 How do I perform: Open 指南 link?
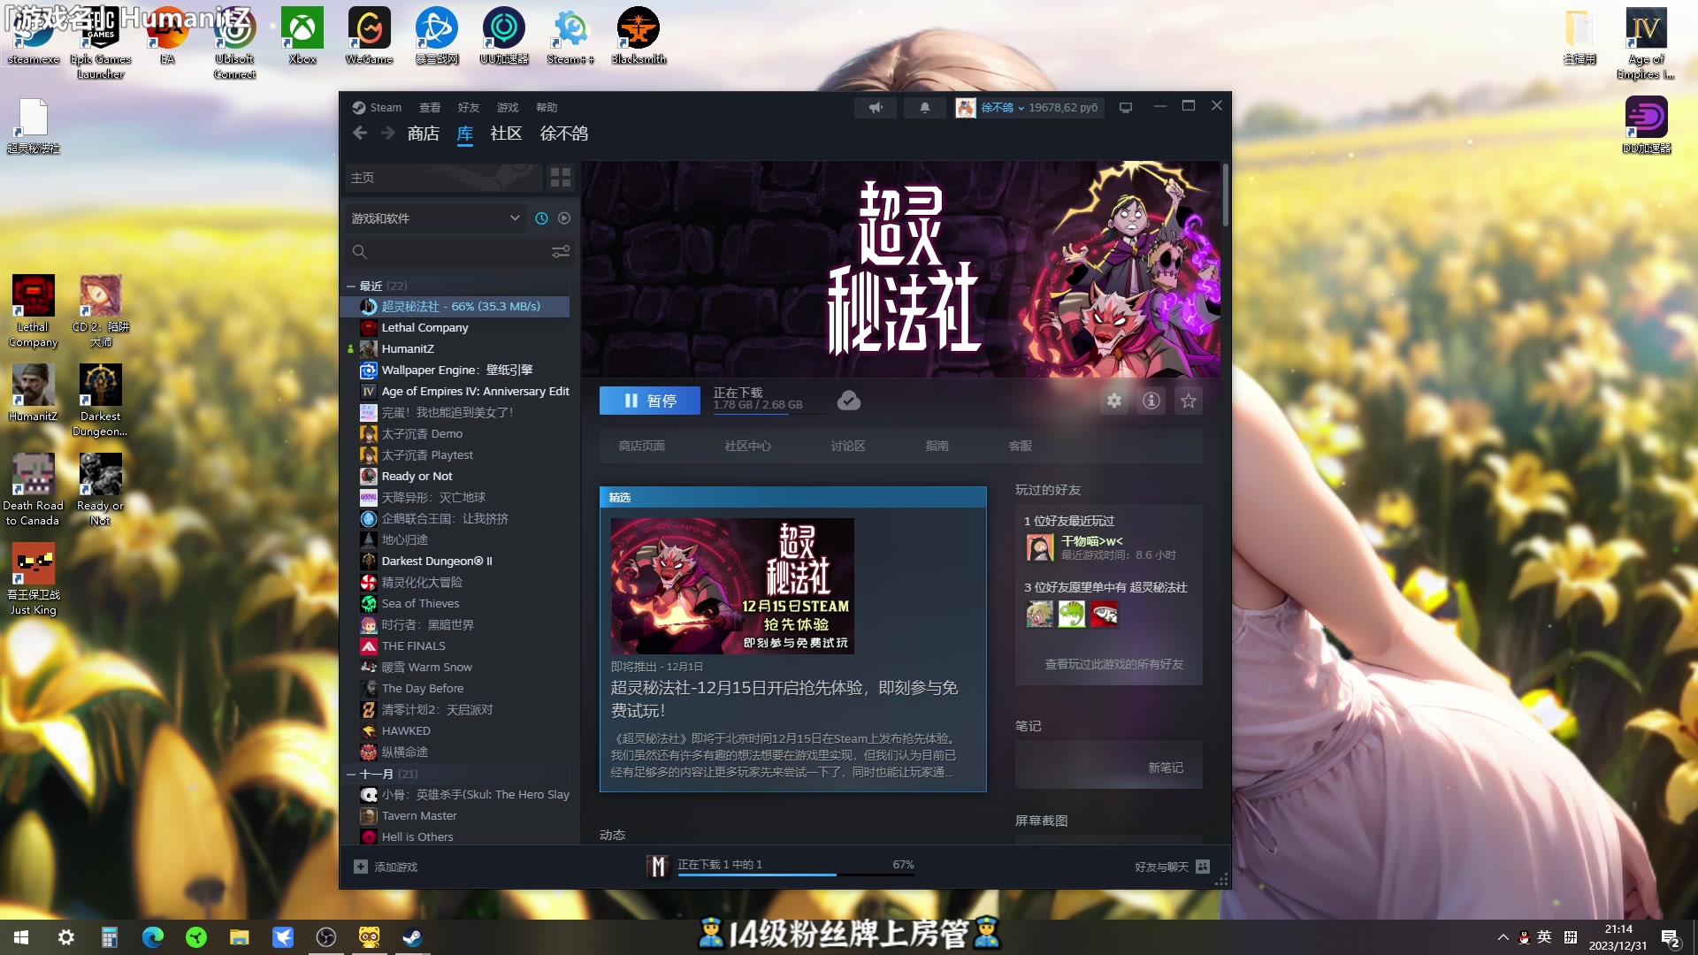[937, 446]
